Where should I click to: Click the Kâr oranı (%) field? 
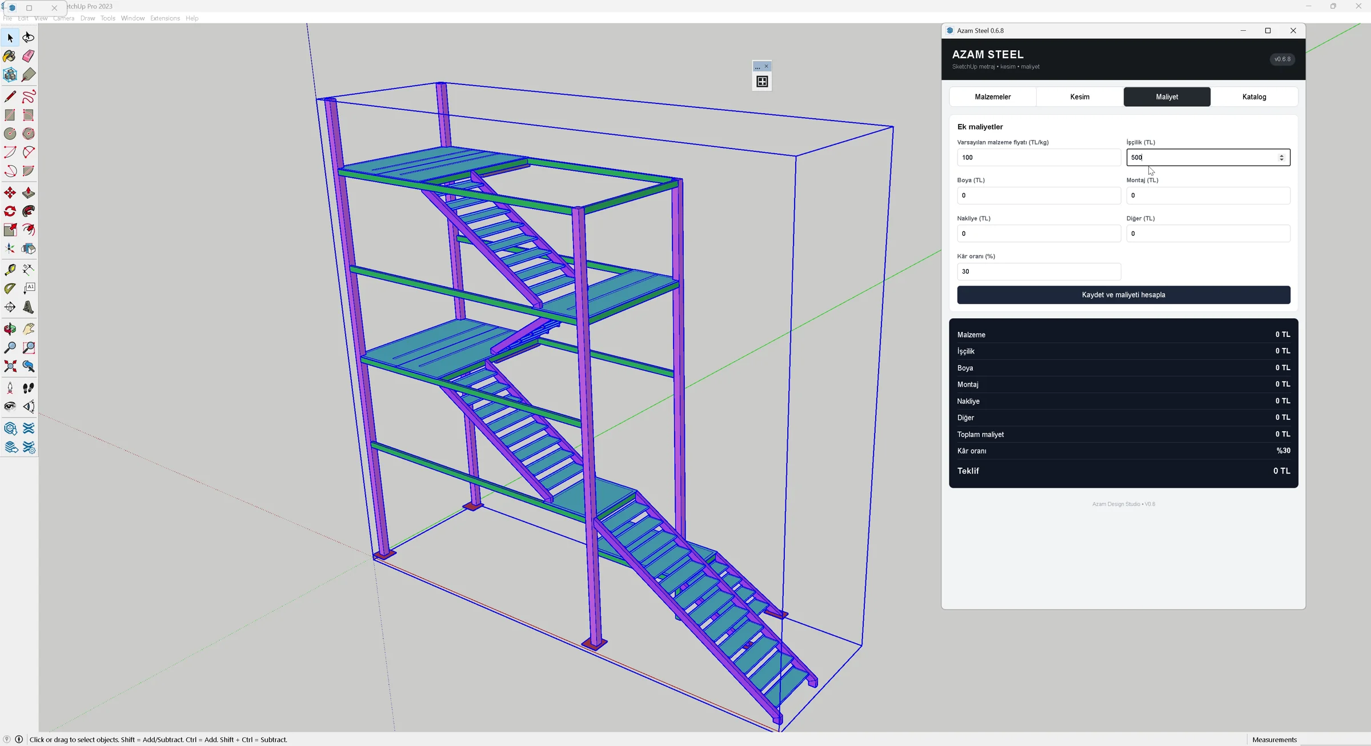pos(1039,271)
